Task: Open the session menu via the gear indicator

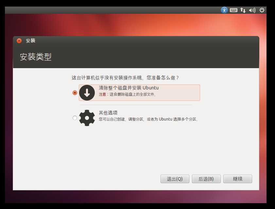Action: click(261, 10)
